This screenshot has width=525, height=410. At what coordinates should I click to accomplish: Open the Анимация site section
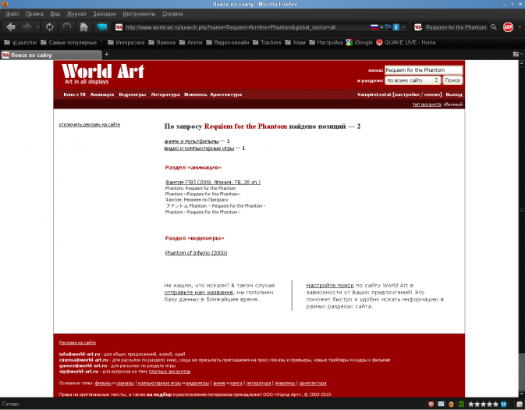click(102, 94)
